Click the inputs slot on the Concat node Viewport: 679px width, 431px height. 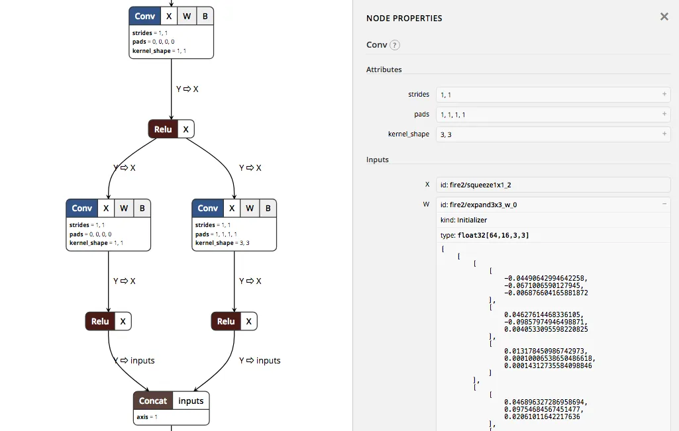191,401
